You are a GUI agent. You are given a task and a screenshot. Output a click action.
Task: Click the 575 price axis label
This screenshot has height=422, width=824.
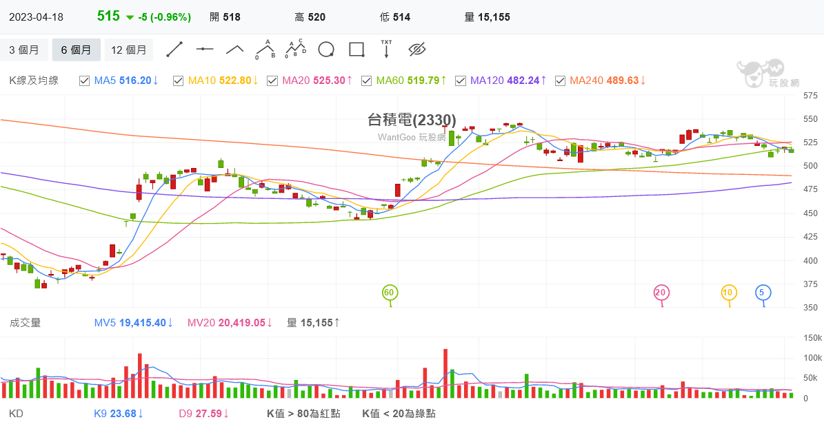coord(811,96)
